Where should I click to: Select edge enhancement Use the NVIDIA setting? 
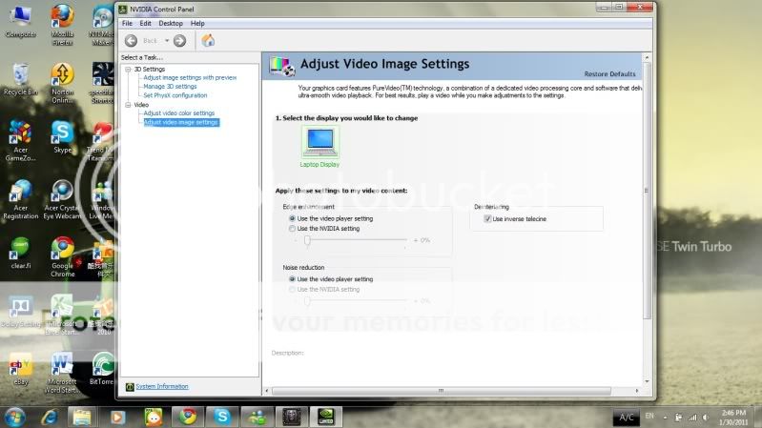coord(292,229)
